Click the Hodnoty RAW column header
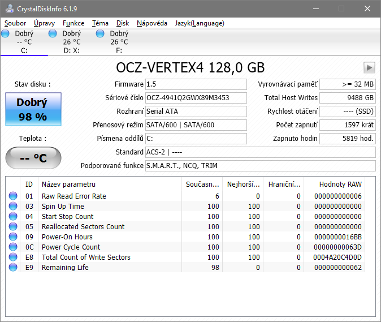This screenshot has width=381, height=322. [x=340, y=184]
